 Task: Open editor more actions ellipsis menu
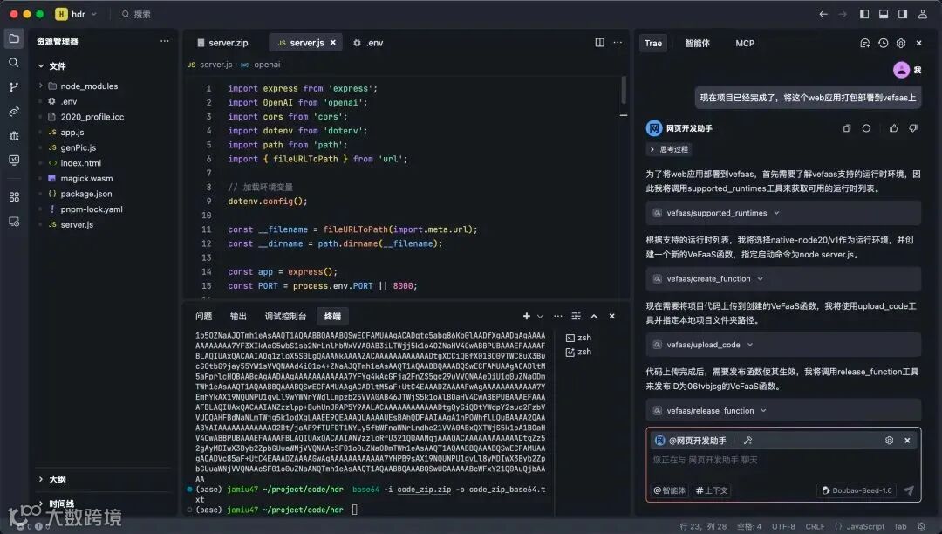[x=618, y=42]
